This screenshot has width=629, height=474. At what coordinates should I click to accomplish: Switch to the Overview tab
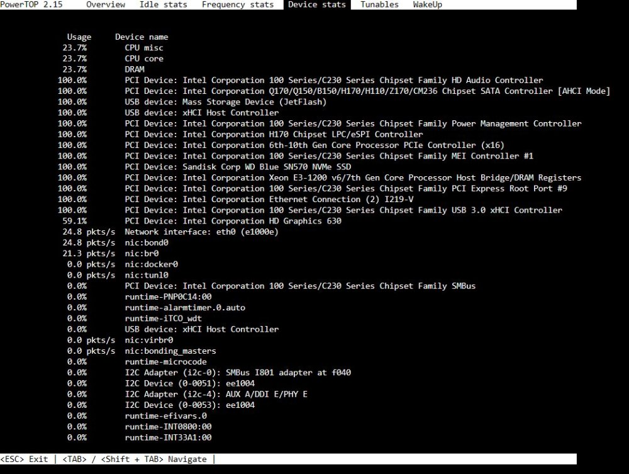pos(106,5)
